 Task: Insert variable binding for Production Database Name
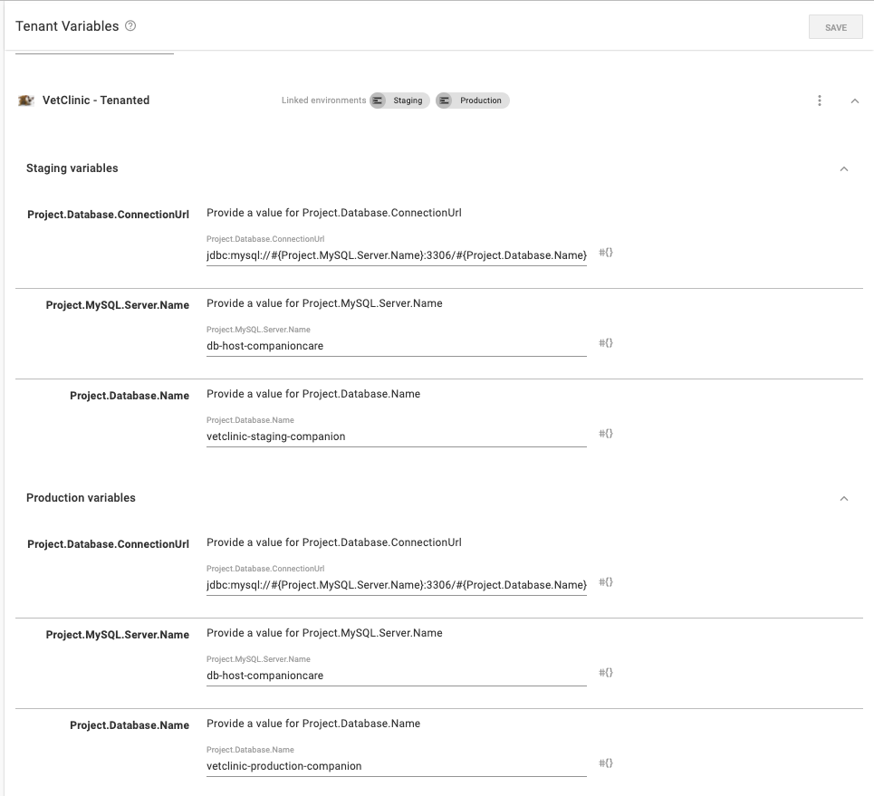pos(606,763)
